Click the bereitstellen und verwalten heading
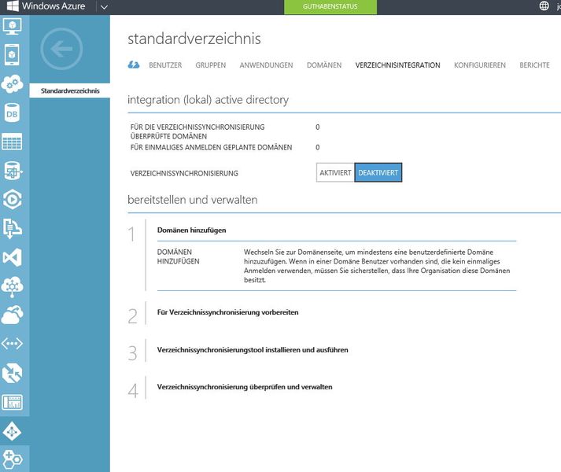561x472 pixels. coord(193,200)
